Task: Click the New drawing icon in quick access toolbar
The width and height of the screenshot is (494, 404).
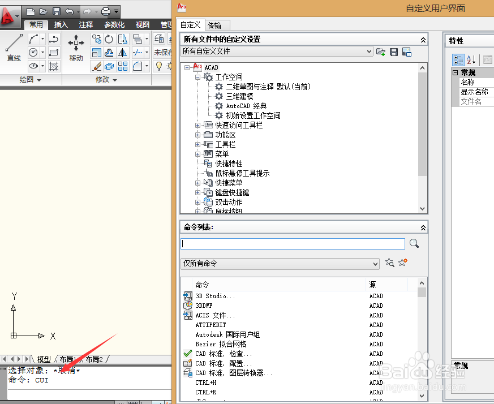Action: pyautogui.click(x=30, y=12)
